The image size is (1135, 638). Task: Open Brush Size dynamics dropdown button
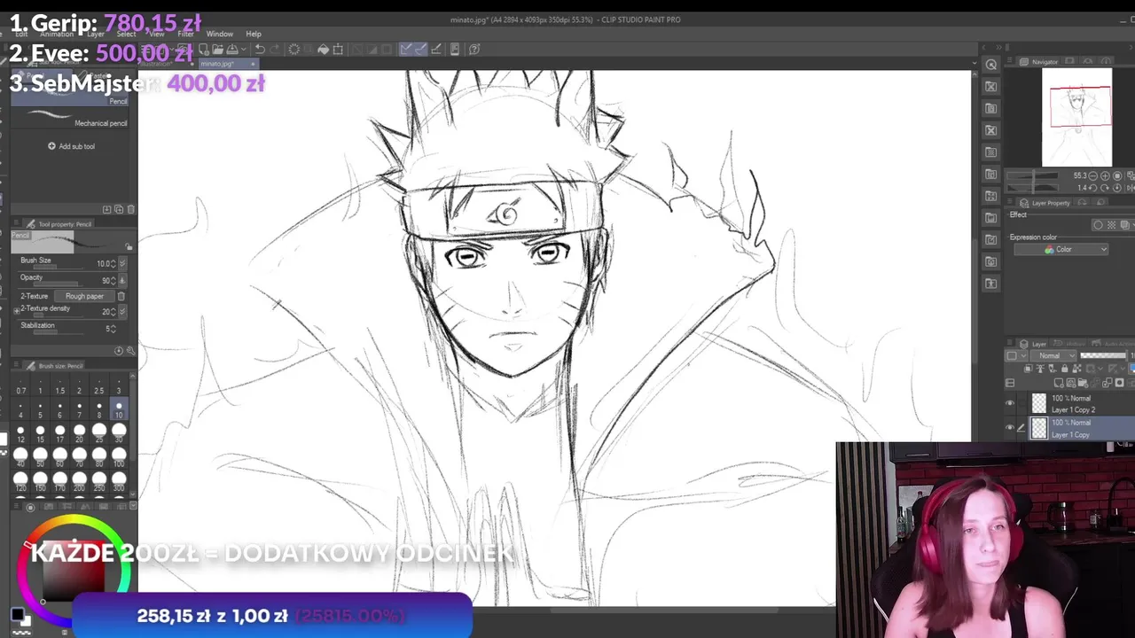pos(122,263)
